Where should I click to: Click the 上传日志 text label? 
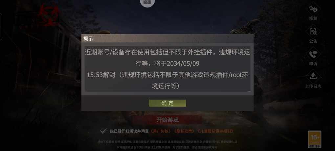coord(313,86)
